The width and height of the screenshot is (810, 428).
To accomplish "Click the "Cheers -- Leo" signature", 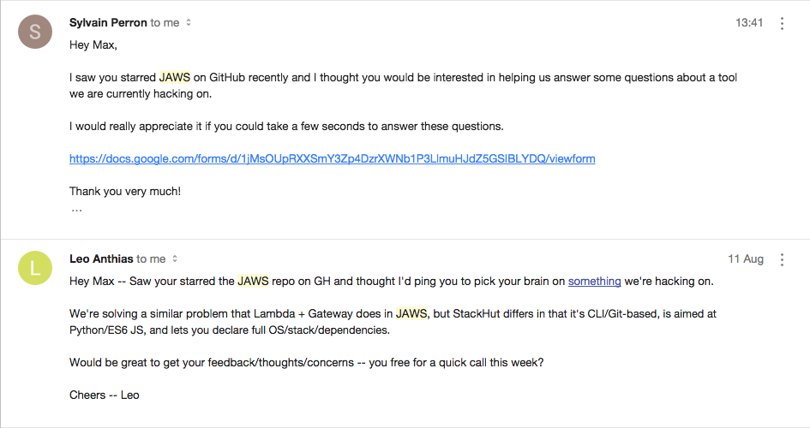I will [104, 395].
